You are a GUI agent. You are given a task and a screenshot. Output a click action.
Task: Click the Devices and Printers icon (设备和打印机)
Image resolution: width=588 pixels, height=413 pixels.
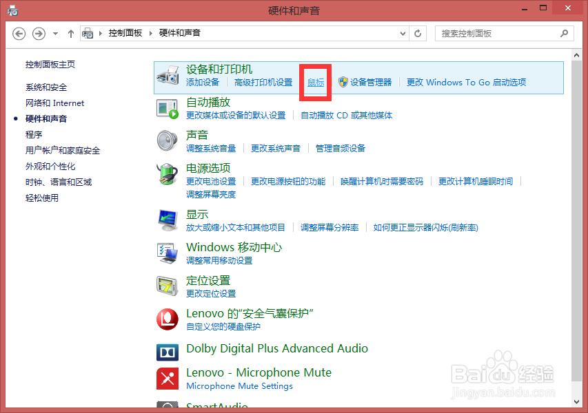pyautogui.click(x=168, y=75)
